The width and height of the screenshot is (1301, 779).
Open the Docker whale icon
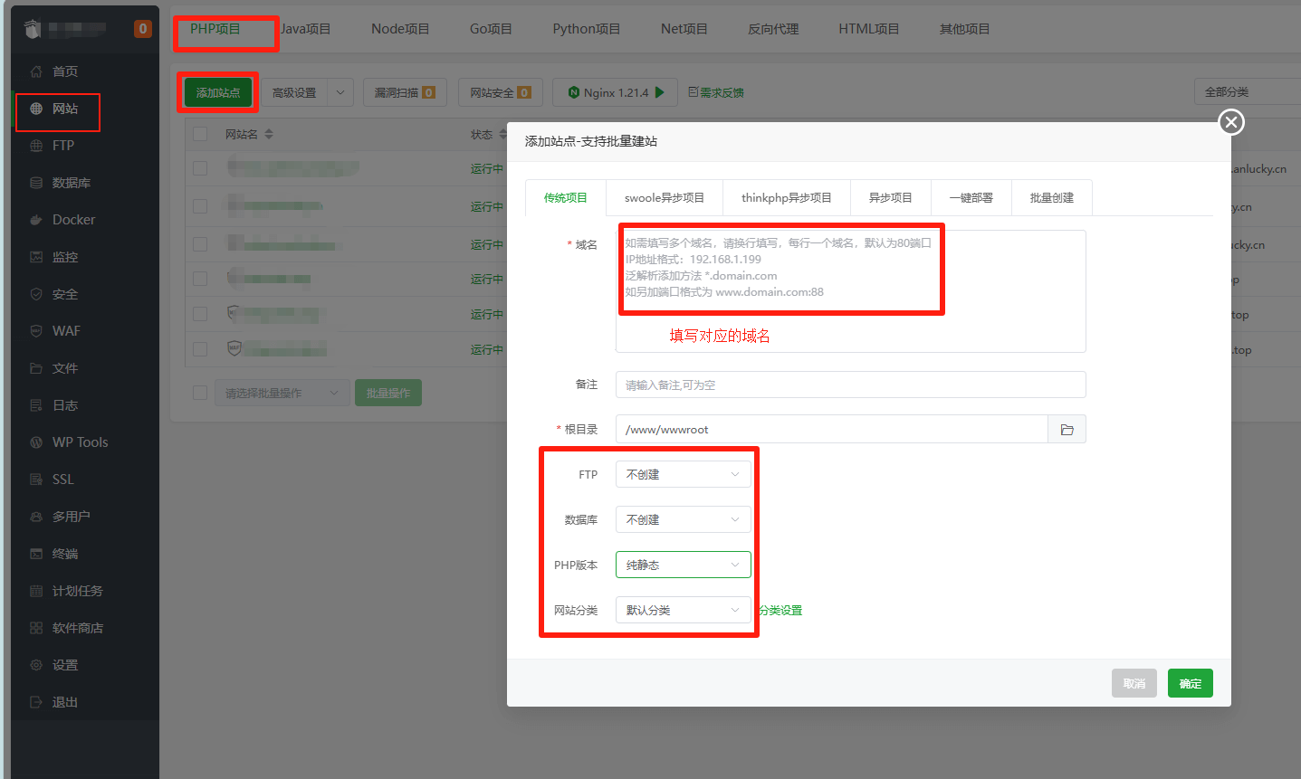(36, 220)
